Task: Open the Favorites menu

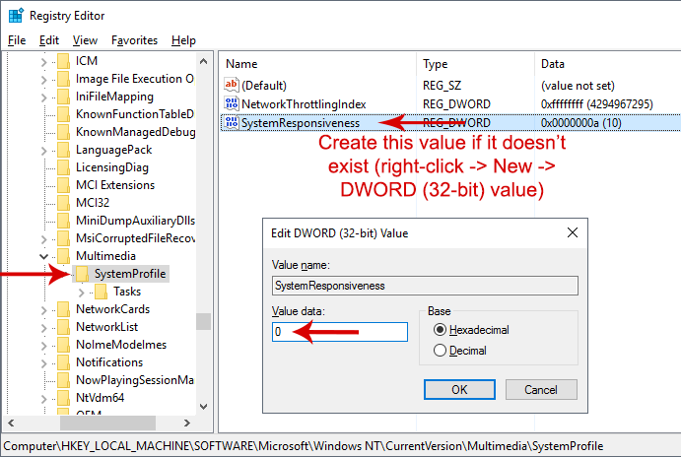Action: coord(134,40)
